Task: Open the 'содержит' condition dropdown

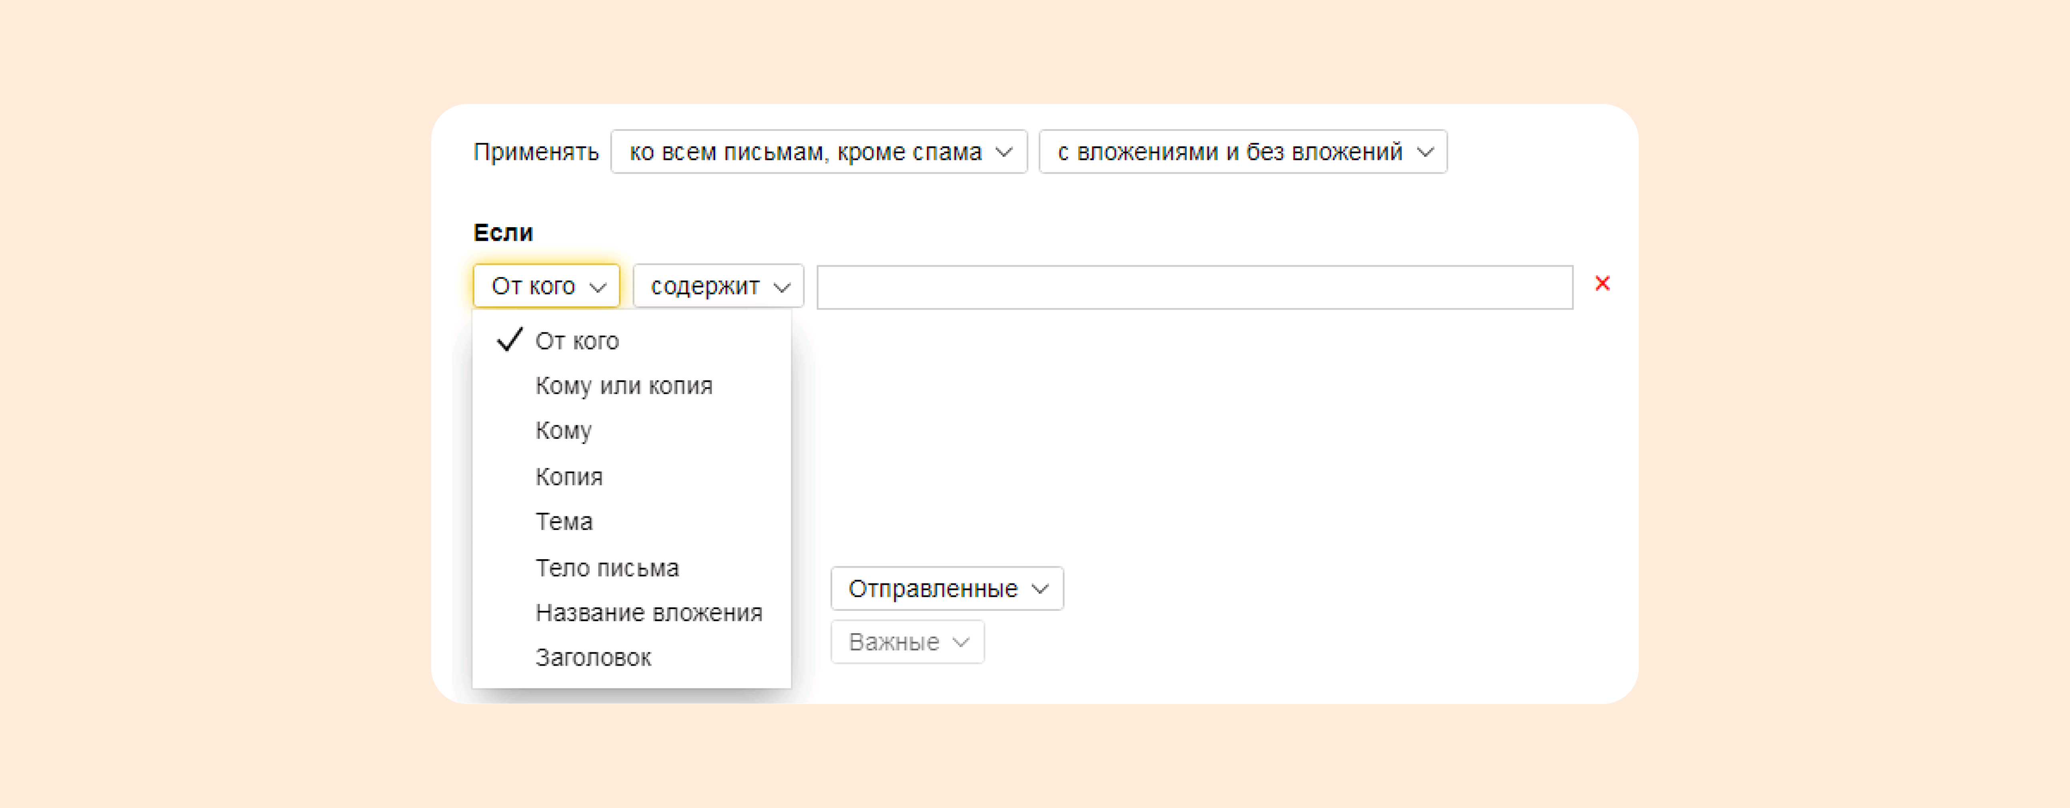Action: coord(718,286)
